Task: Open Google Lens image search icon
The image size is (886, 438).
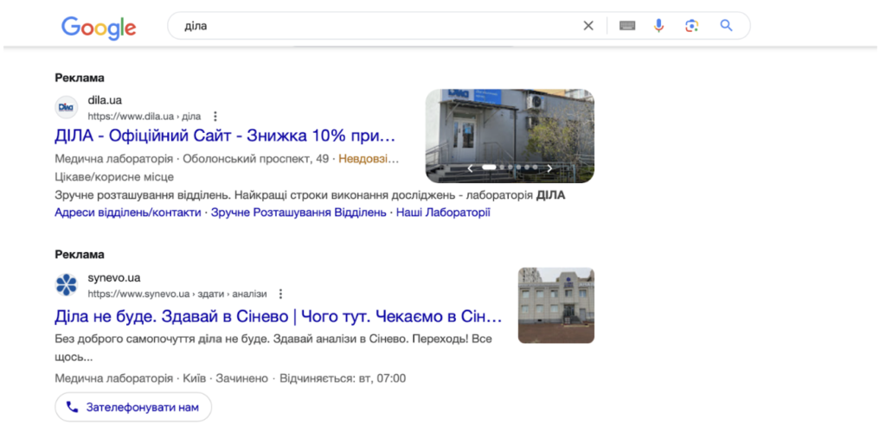Action: [x=691, y=25]
